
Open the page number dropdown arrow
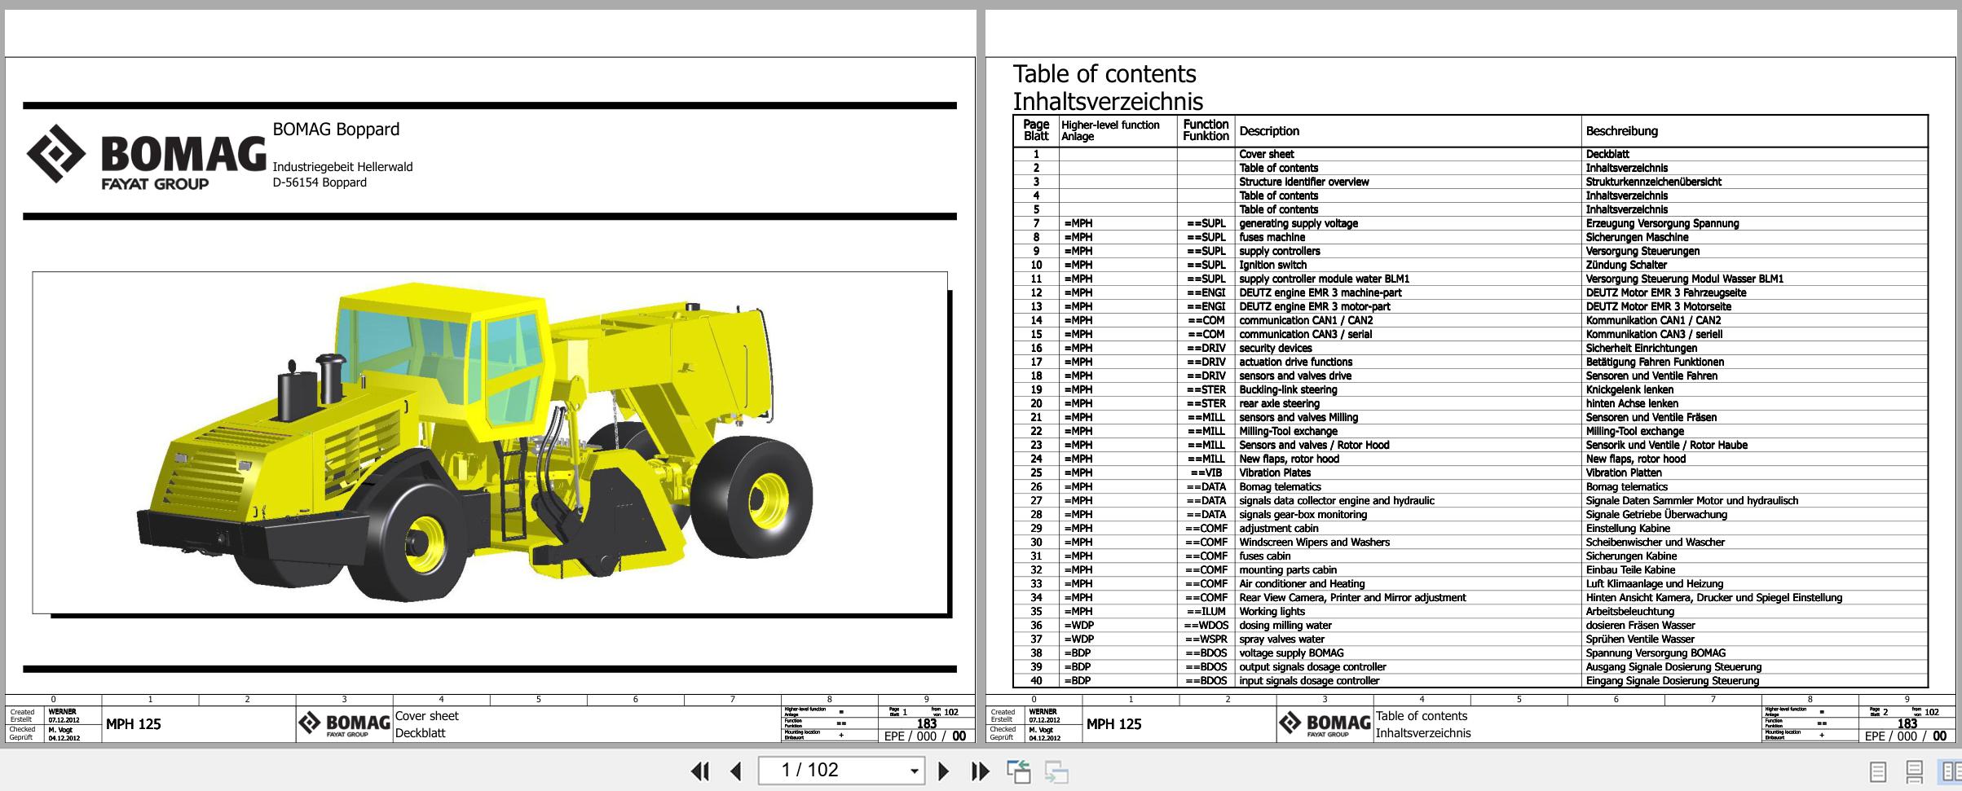[914, 771]
